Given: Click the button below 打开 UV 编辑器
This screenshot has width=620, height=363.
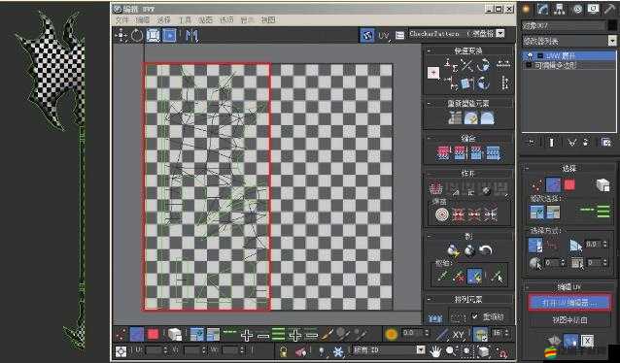Looking at the screenshot, I should 569,320.
